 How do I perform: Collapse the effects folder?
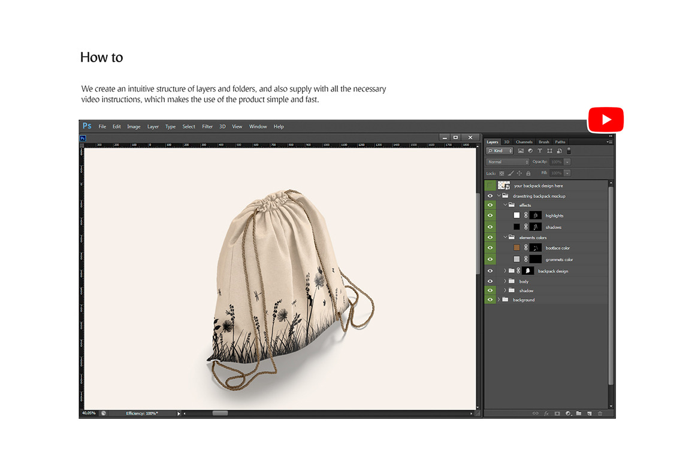click(x=505, y=205)
